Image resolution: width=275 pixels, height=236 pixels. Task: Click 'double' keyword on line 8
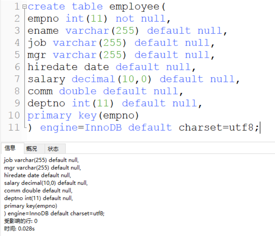pos(78,91)
